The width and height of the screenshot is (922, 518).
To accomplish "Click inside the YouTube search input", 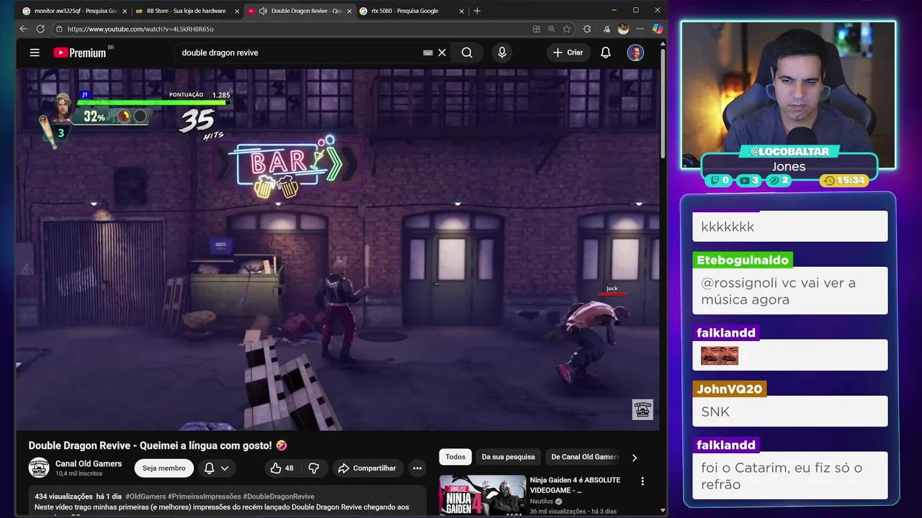I will (299, 53).
